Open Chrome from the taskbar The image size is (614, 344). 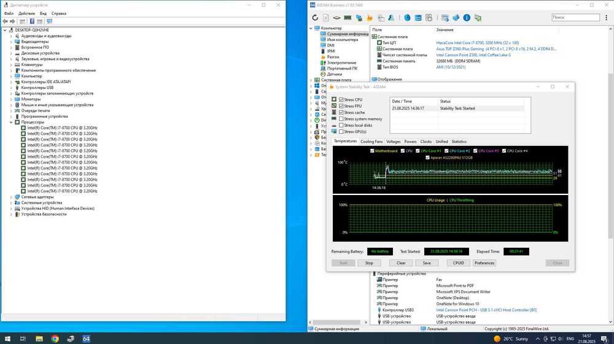pyautogui.click(x=55, y=338)
